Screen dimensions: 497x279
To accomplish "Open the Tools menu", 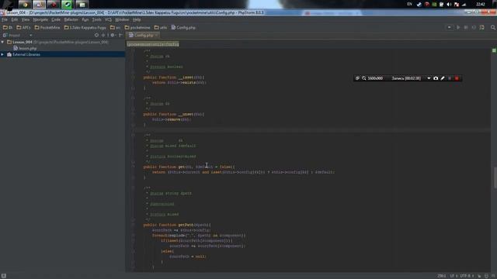I will click(x=96, y=19).
